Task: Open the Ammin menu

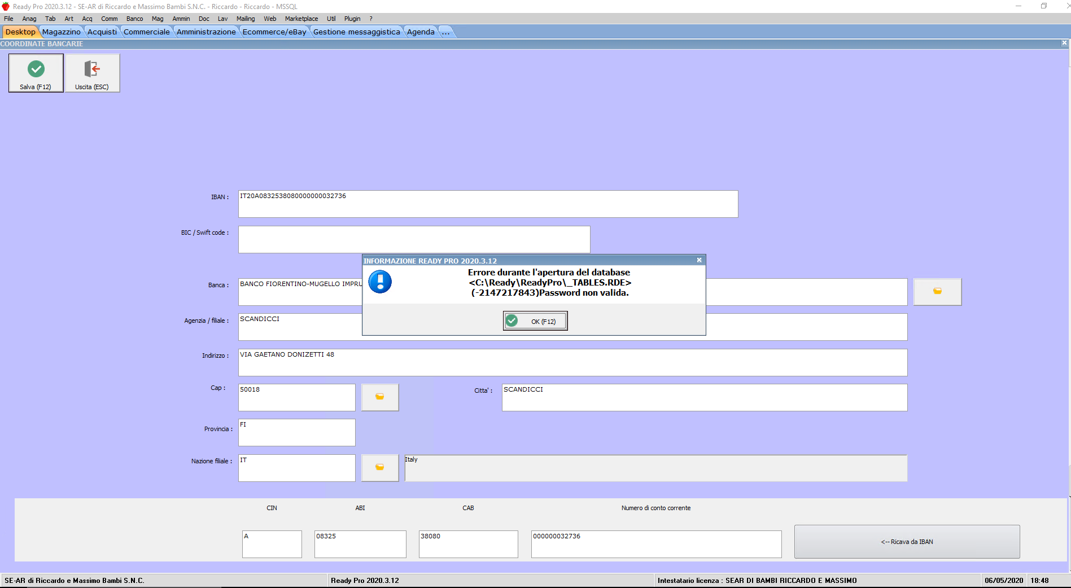Action: 181,19
